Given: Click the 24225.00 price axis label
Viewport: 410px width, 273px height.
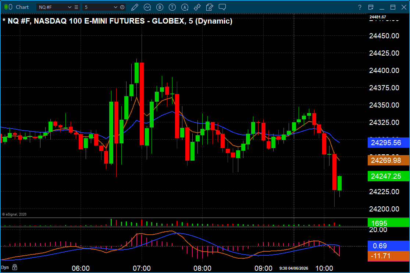Looking at the screenshot, I should click(x=384, y=192).
